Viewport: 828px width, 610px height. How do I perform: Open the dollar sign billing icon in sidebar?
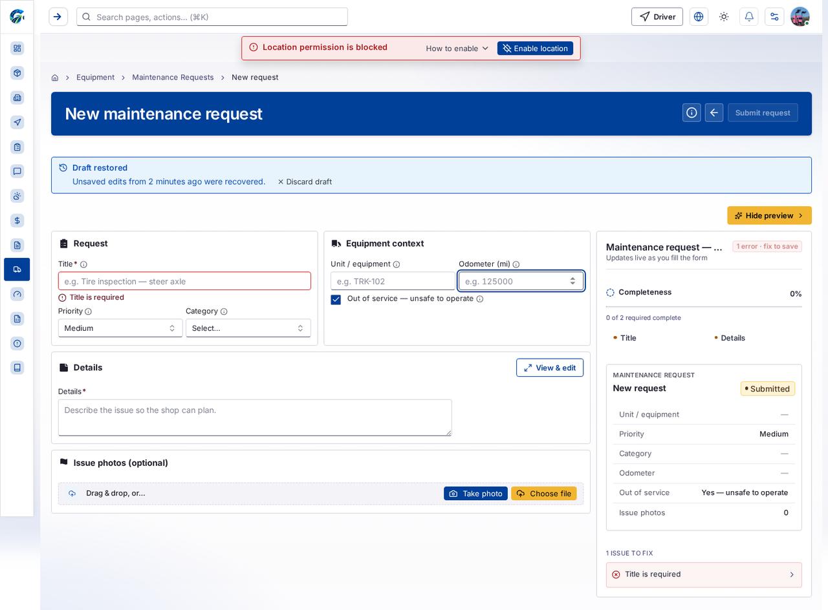point(17,220)
